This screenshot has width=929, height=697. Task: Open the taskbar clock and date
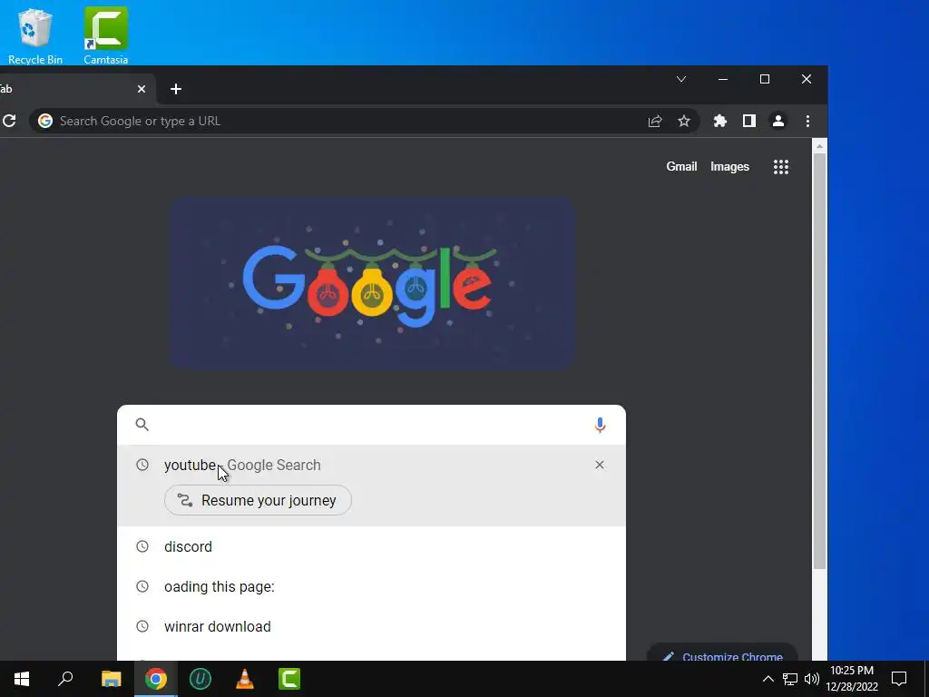coord(852,679)
